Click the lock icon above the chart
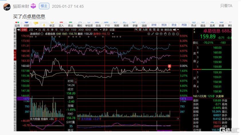241x135 pixels. pyautogui.click(x=169, y=34)
